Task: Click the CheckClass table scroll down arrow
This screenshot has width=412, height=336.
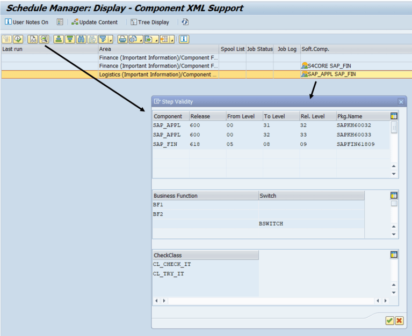Action: [x=394, y=293]
